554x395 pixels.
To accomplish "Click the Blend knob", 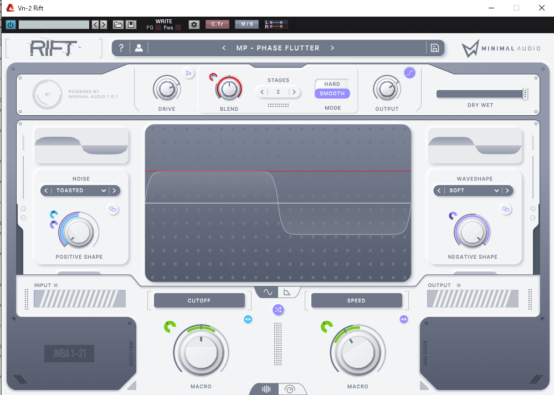I will pyautogui.click(x=229, y=89).
